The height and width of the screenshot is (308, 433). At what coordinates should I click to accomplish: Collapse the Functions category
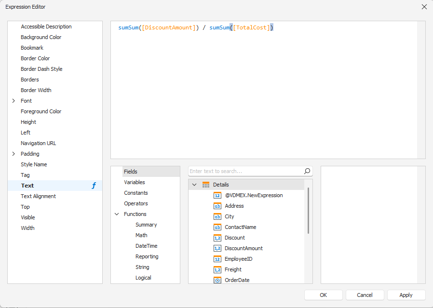tap(117, 214)
